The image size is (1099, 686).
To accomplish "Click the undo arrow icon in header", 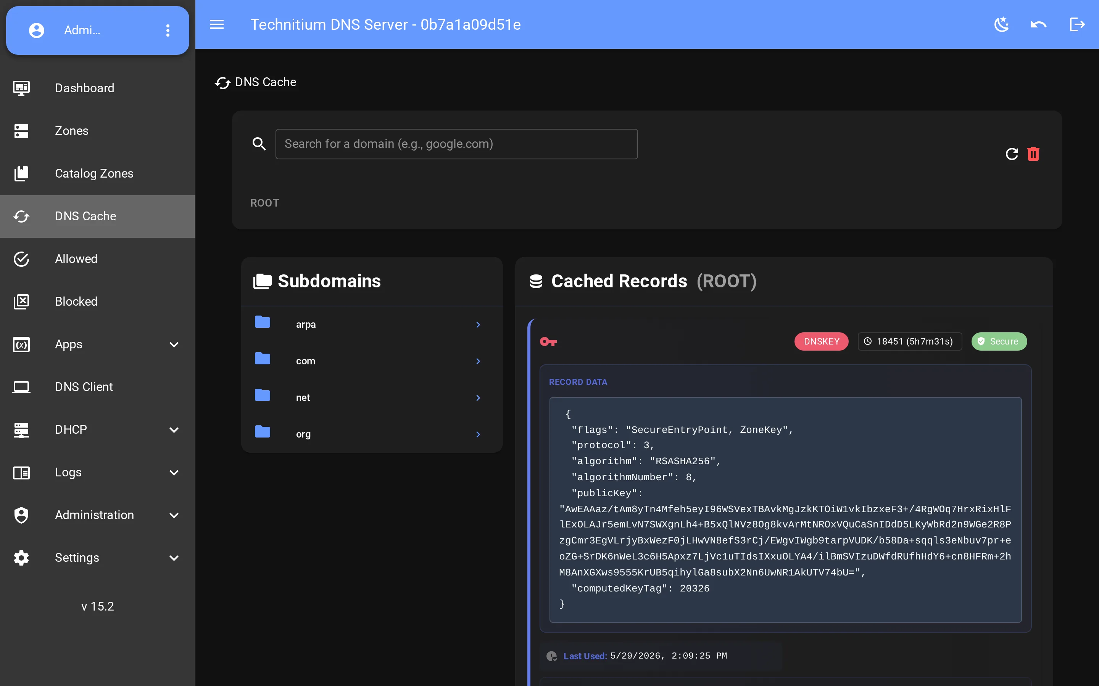I will 1039,24.
